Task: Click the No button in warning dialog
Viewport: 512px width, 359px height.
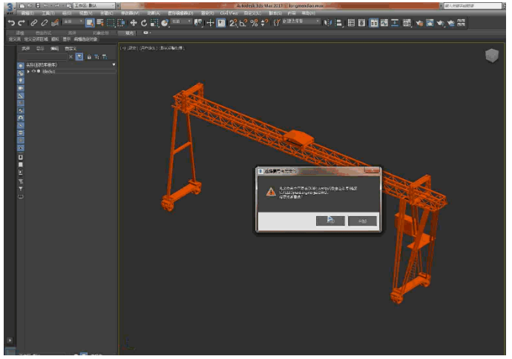Action: click(362, 221)
